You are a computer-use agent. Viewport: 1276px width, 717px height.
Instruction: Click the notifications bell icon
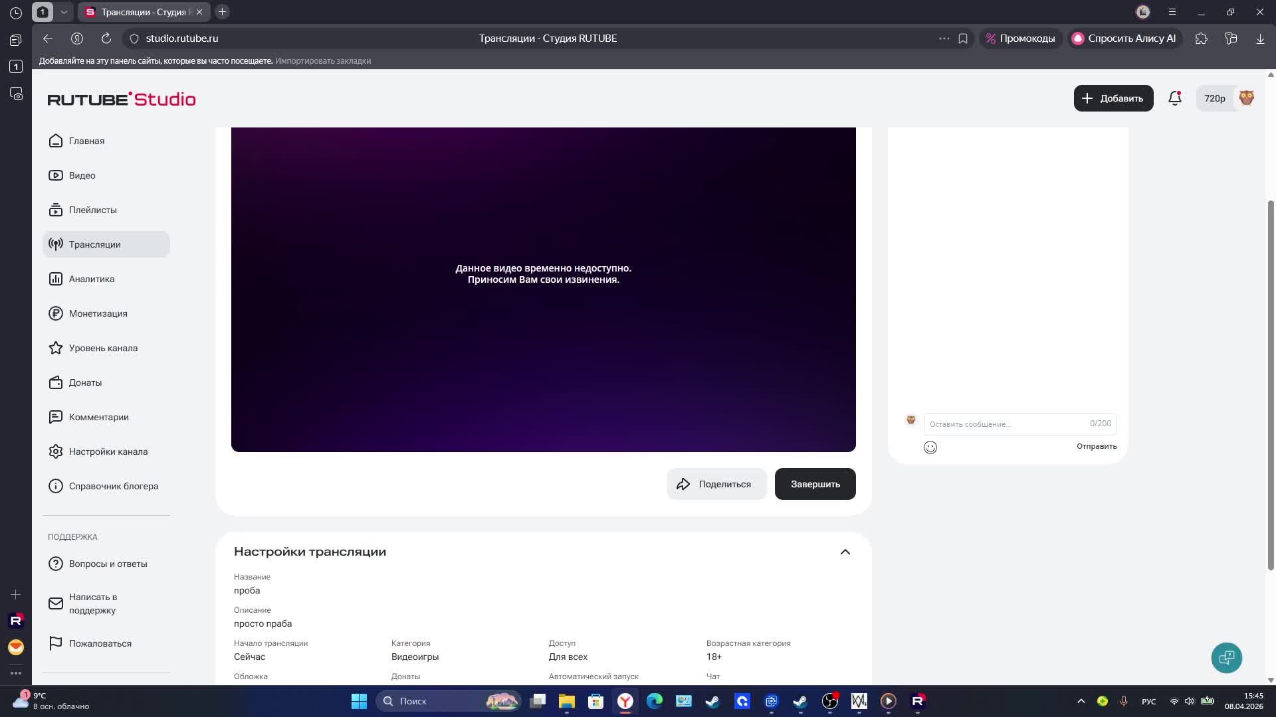click(1174, 98)
